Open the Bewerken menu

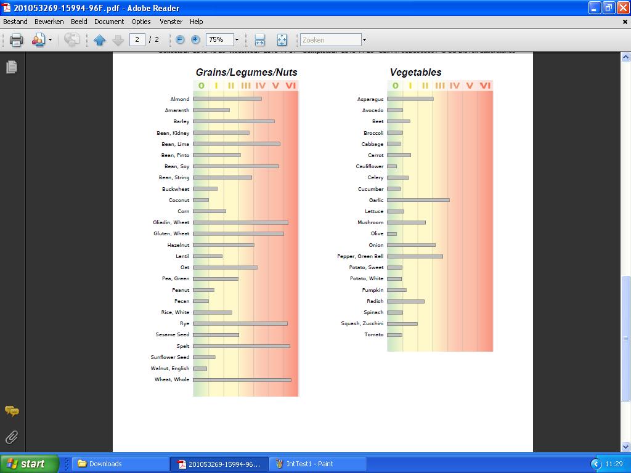coord(49,22)
